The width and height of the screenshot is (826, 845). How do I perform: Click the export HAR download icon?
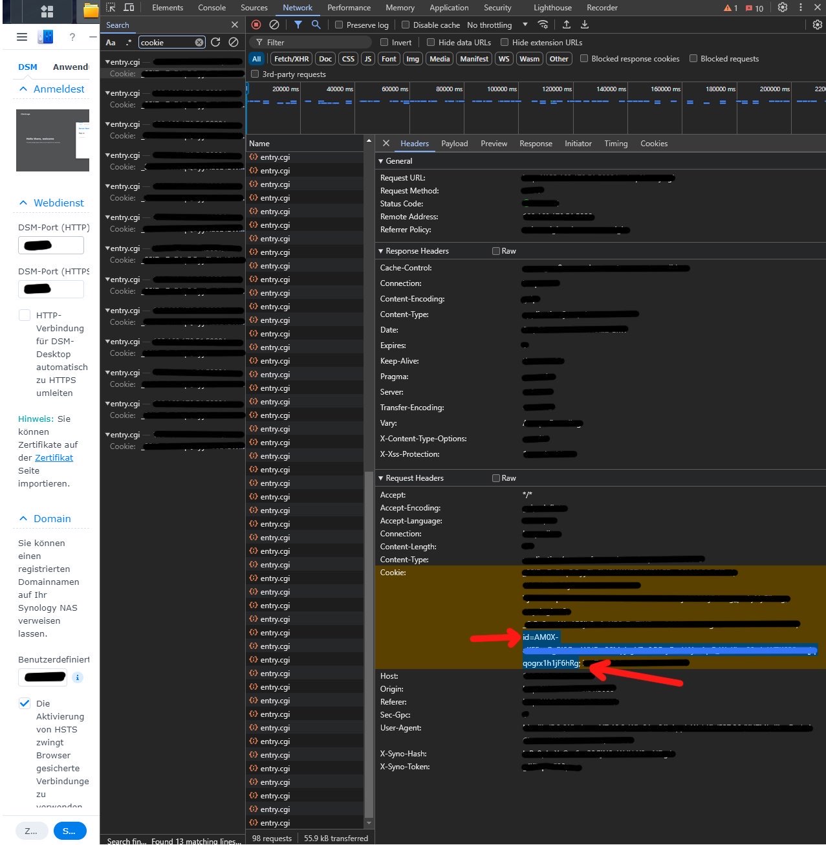(585, 25)
